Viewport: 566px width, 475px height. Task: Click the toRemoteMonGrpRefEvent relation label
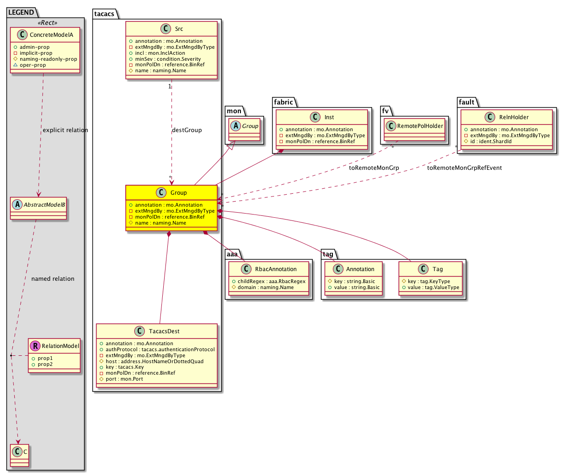(464, 168)
